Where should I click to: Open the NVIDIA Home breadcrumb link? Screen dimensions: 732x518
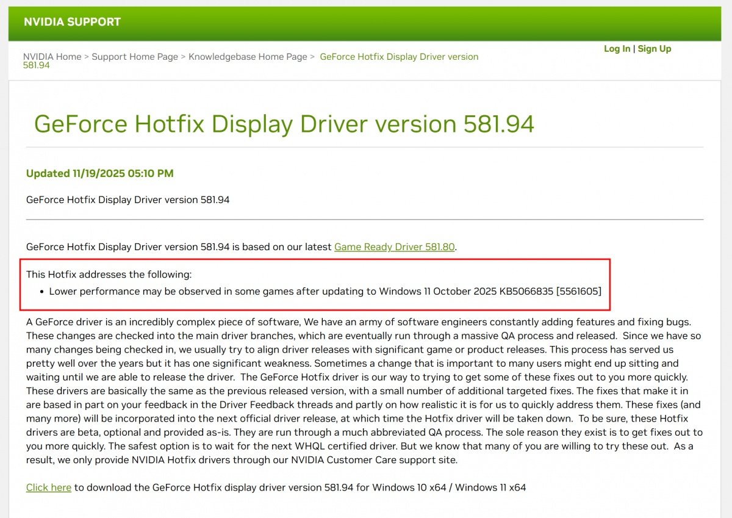52,57
